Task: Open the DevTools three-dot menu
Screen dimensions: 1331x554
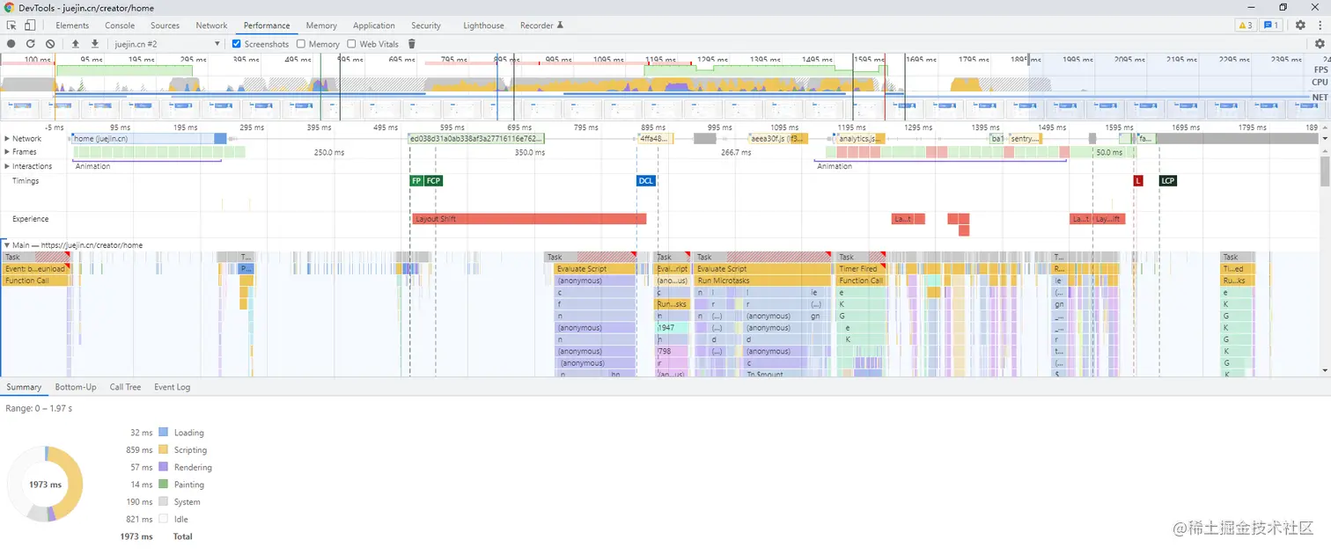Action: click(x=1319, y=26)
